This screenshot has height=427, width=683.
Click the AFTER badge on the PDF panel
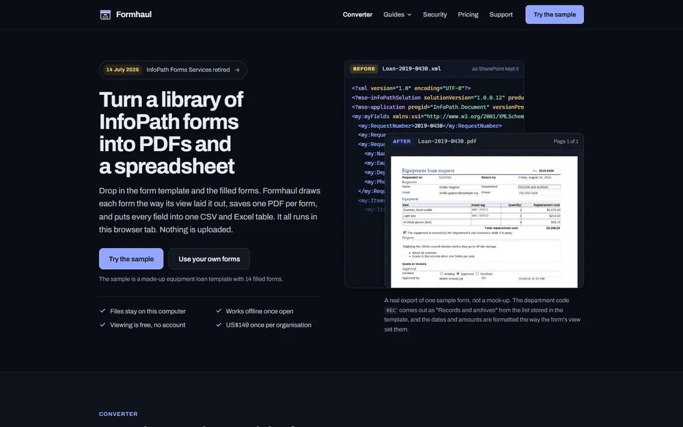click(402, 141)
